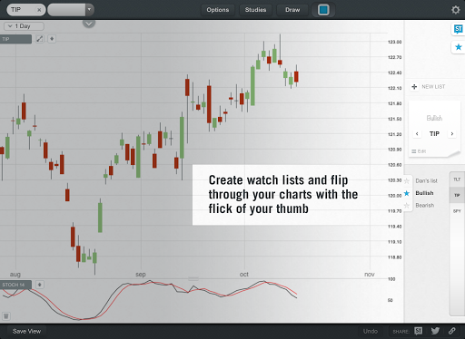465x339 pixels.
Task: Click the Save View button
Action: click(x=26, y=332)
